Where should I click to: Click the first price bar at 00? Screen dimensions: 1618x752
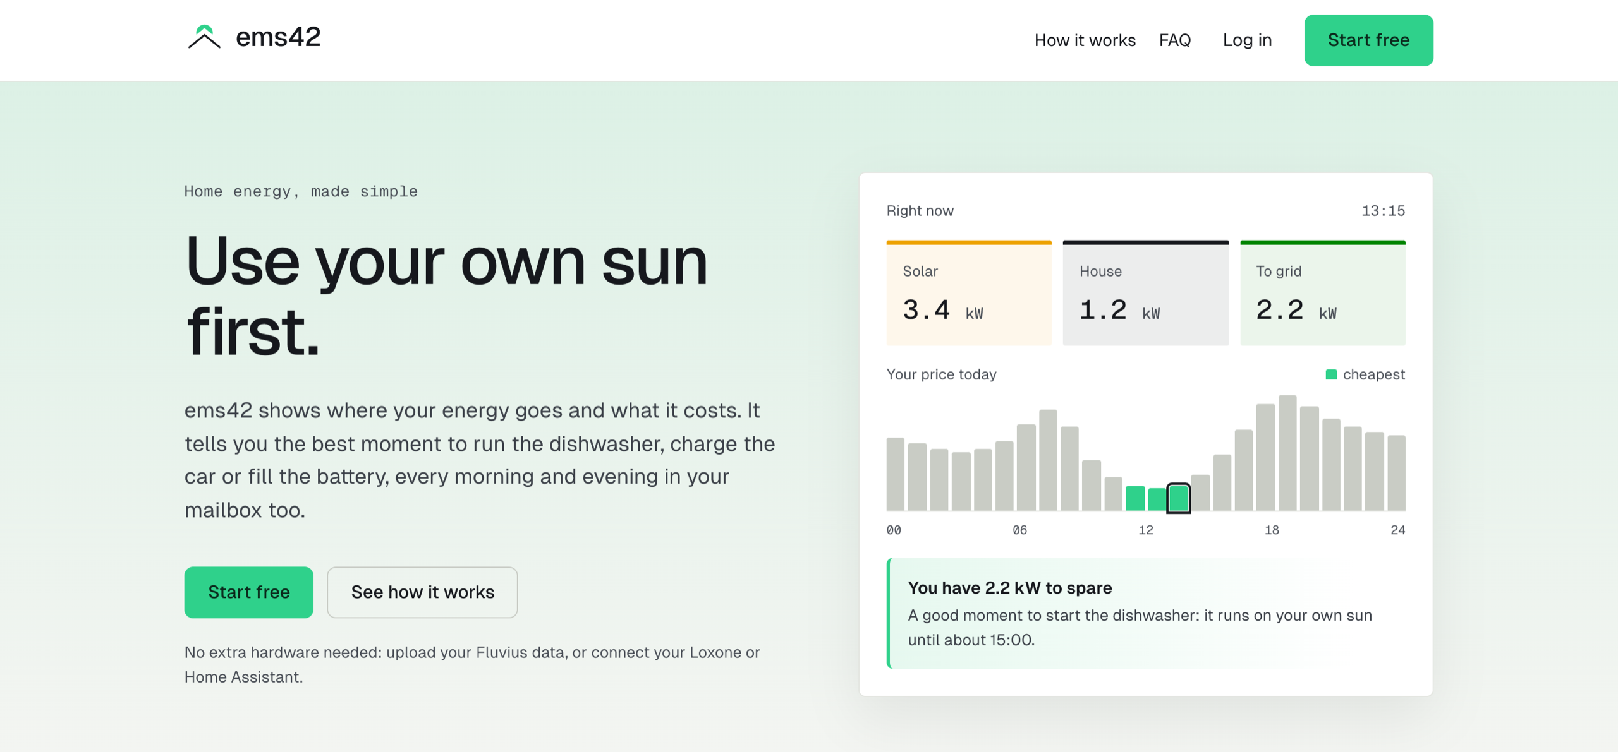click(x=896, y=474)
